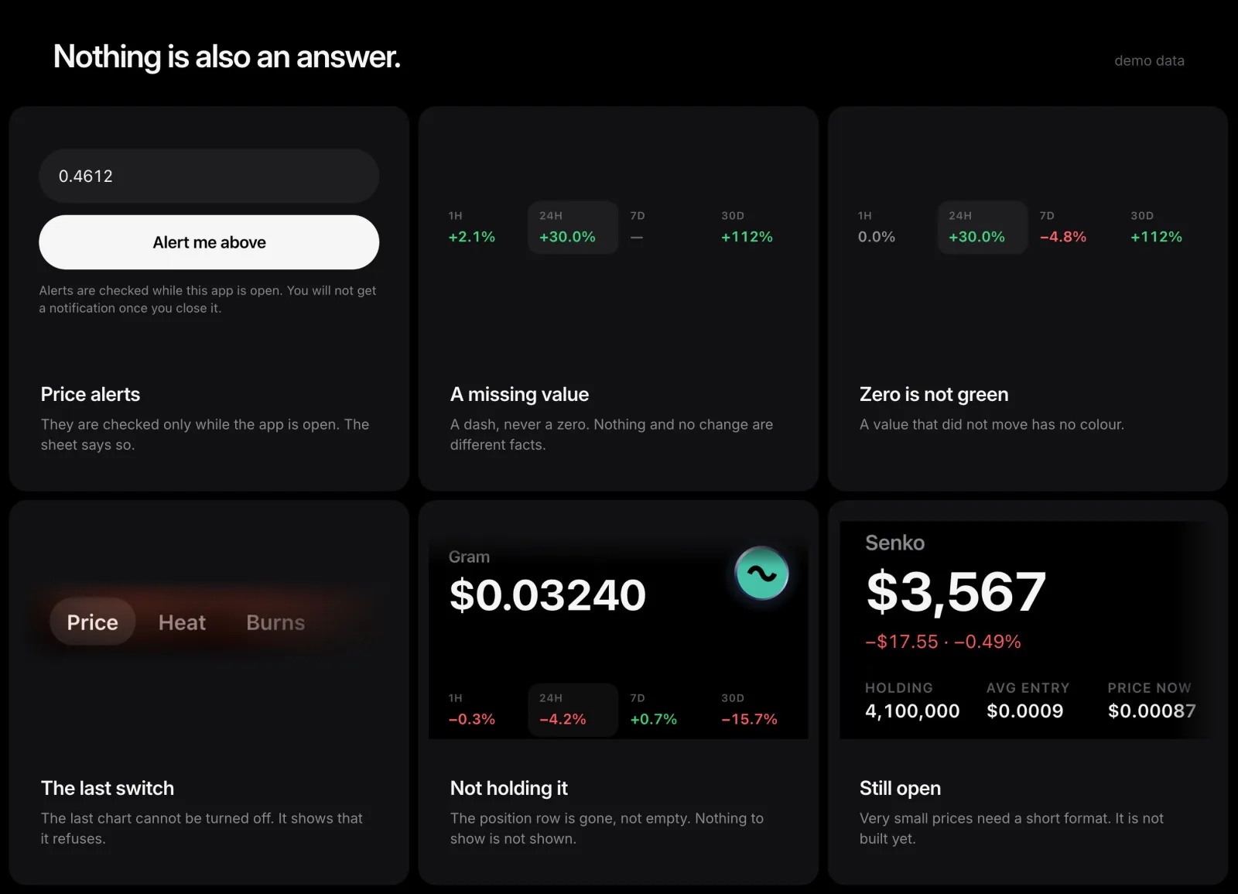Click the loss text −$17.55 · −0.49%
Viewport: 1238px width, 894px height.
943,642
